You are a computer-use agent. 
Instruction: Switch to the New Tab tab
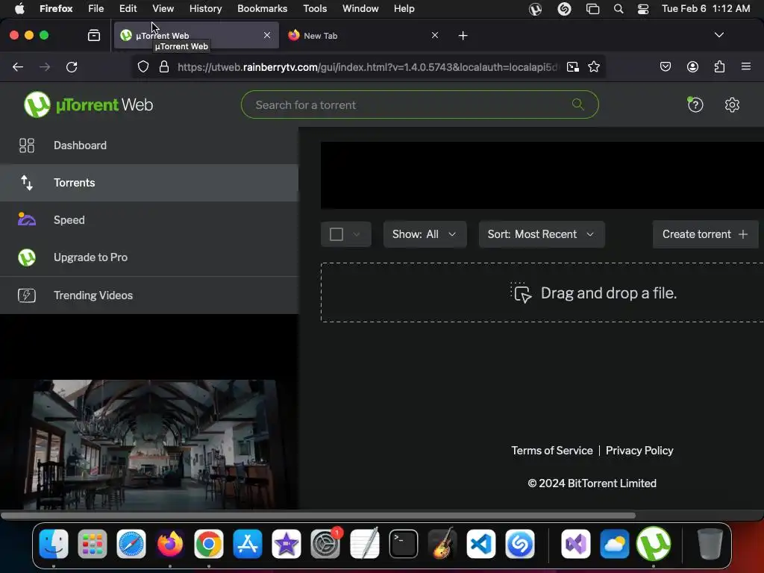click(363, 36)
